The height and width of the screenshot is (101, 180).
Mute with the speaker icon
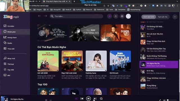pyautogui.click(x=164, y=100)
